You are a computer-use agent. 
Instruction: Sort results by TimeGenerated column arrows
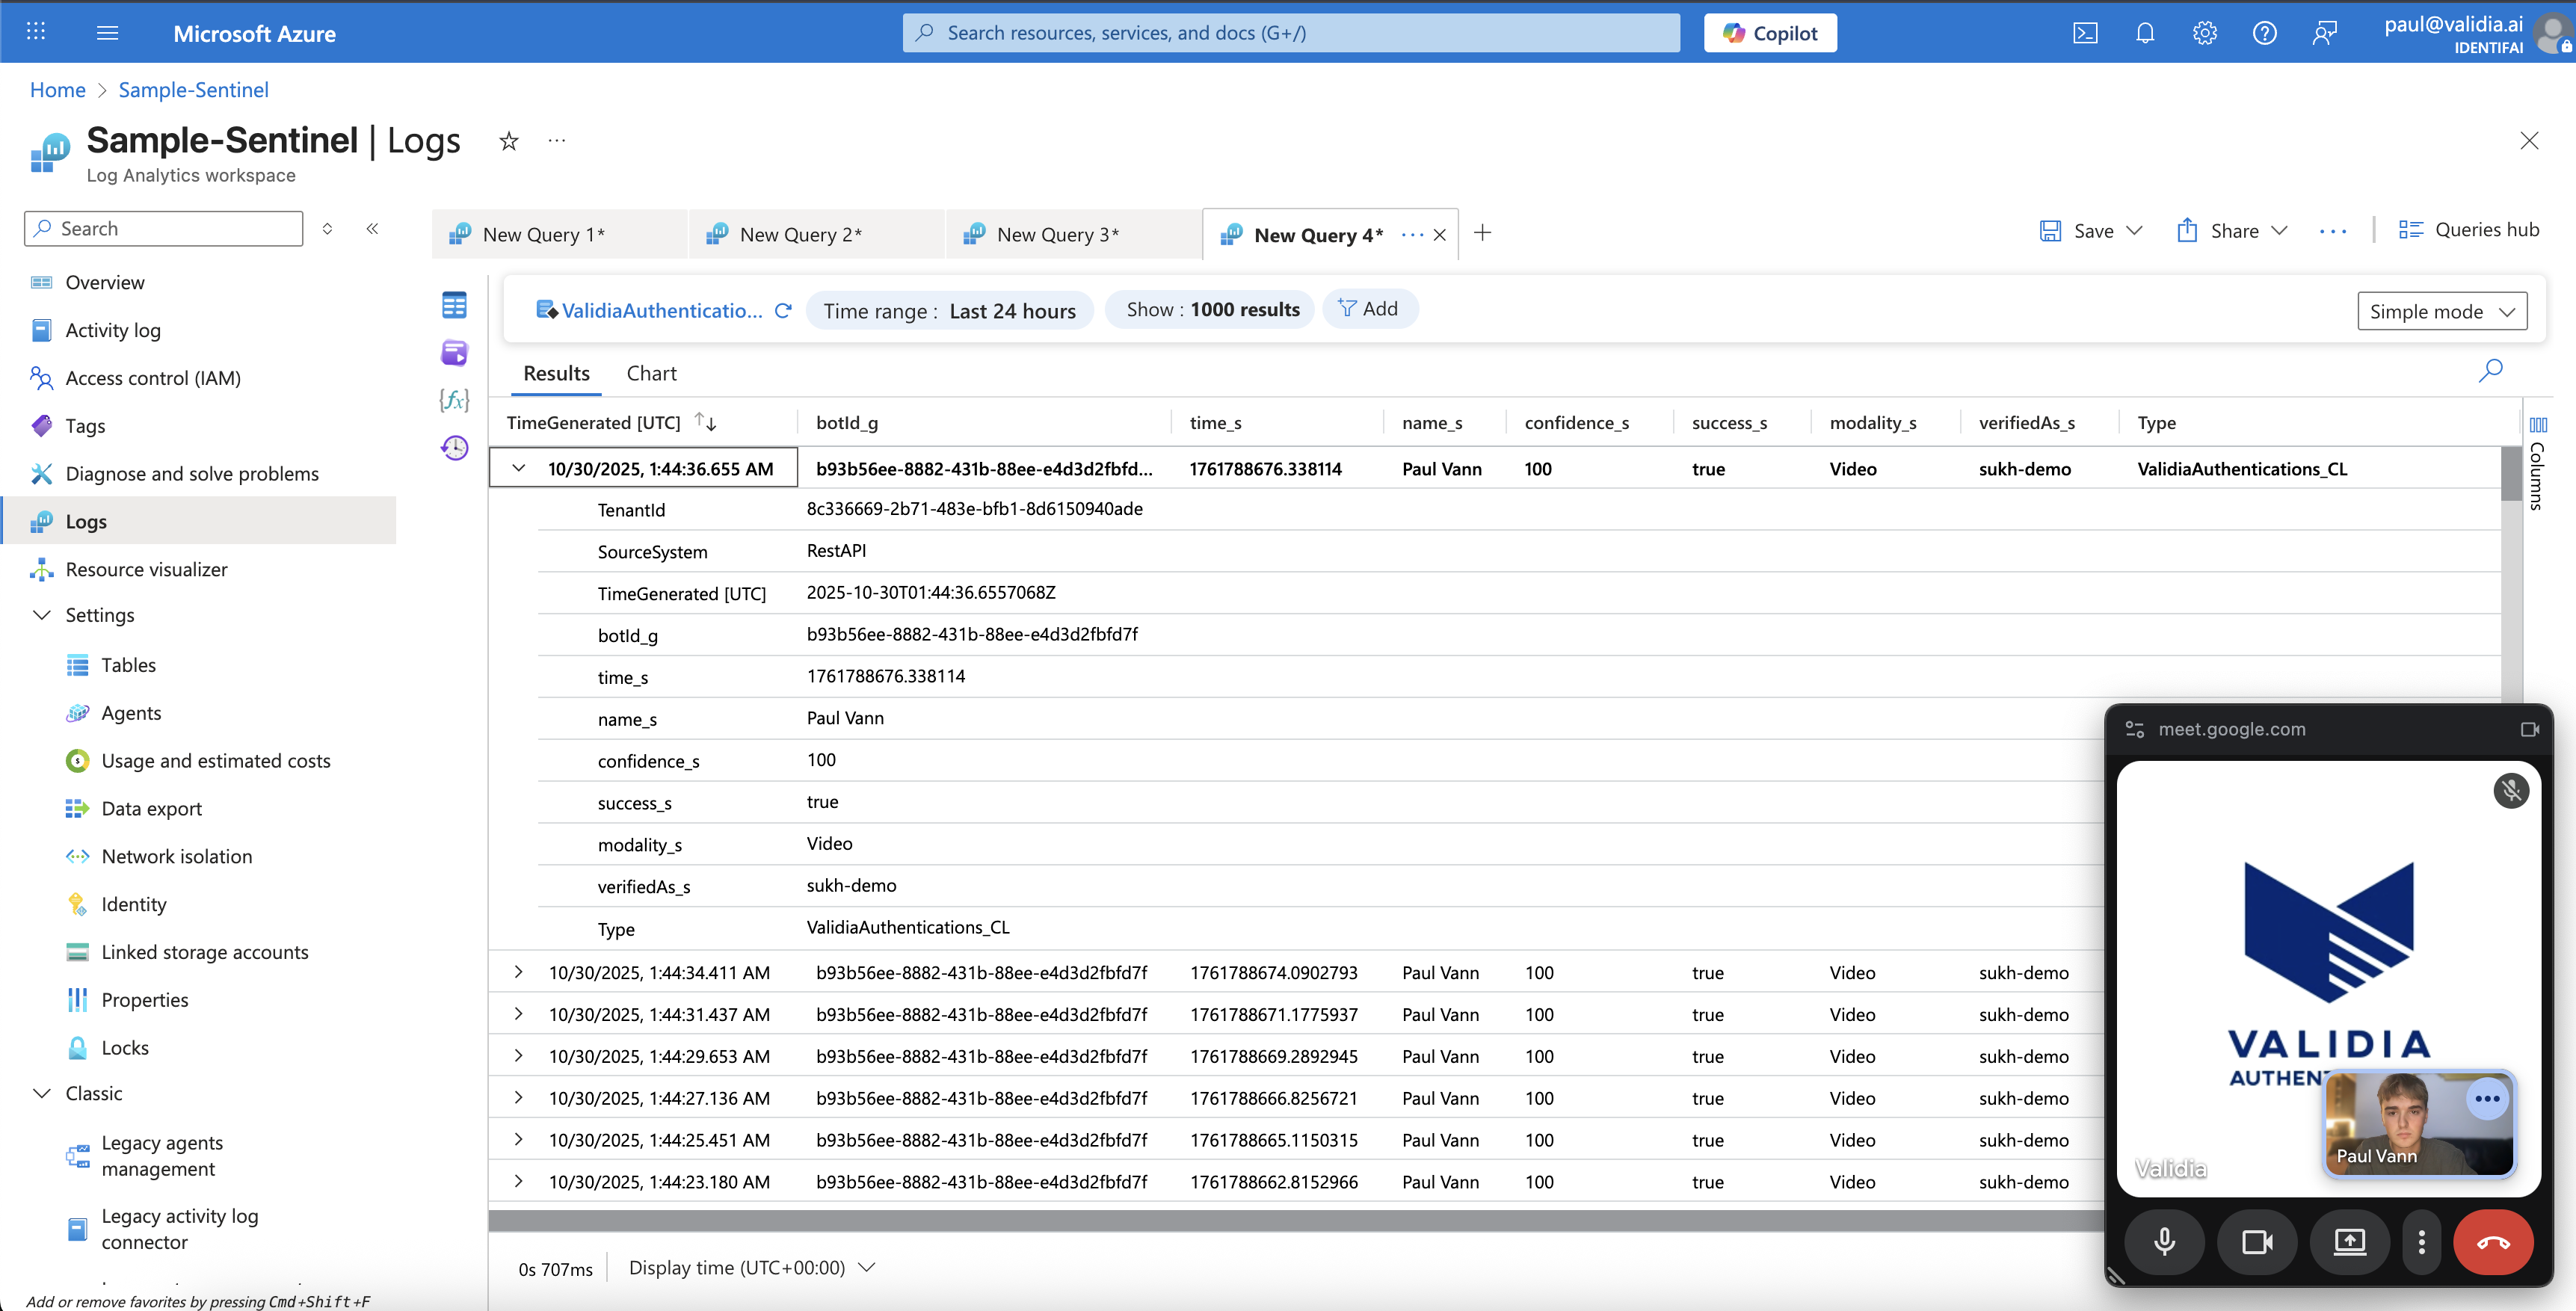pyautogui.click(x=705, y=422)
